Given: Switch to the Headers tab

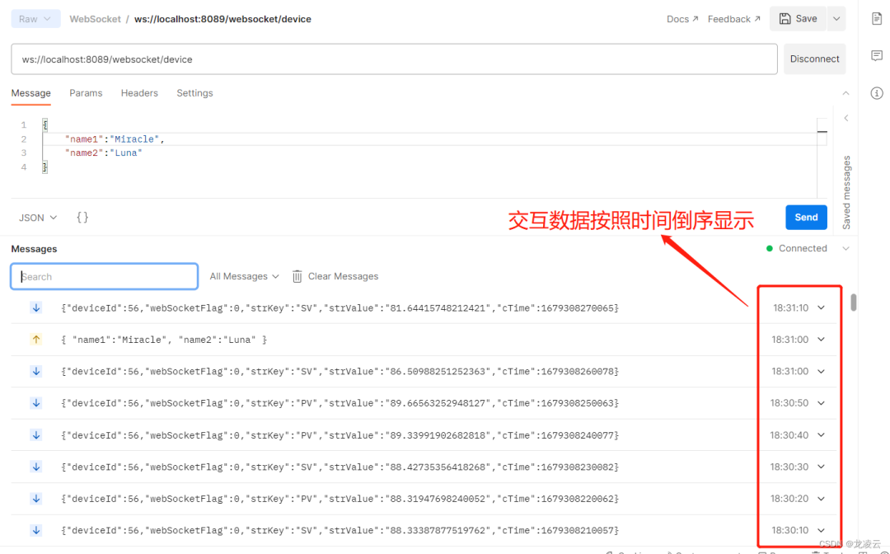Looking at the screenshot, I should point(139,93).
